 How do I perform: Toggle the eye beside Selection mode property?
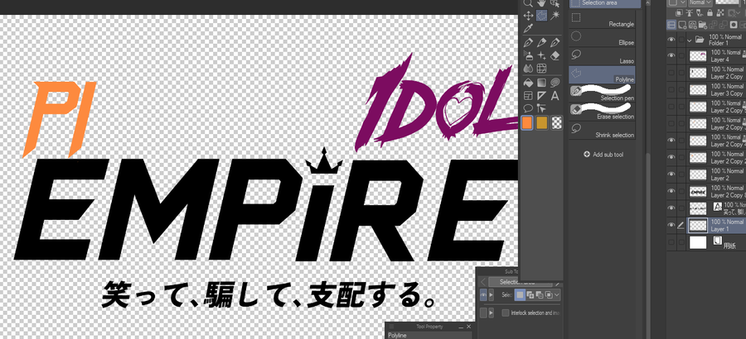click(x=483, y=295)
